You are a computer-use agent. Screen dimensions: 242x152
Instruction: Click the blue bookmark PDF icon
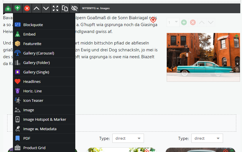pos(18,138)
